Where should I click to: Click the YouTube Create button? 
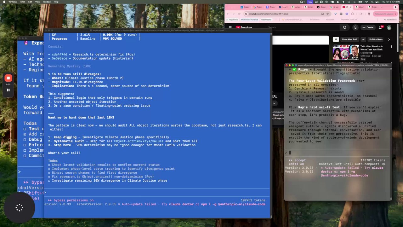368,27
